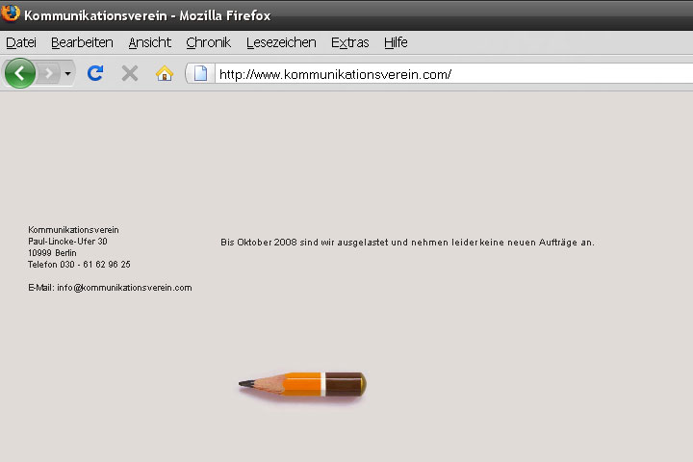This screenshot has width=693, height=462.
Task: Click the green Back navigation button
Action: (20, 73)
